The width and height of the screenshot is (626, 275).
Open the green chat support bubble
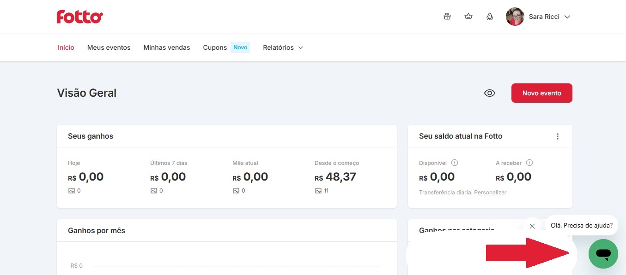coord(603,253)
